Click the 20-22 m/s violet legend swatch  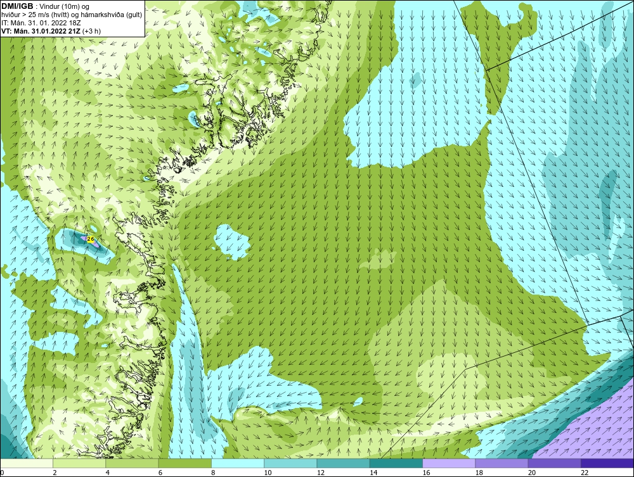[555, 463]
